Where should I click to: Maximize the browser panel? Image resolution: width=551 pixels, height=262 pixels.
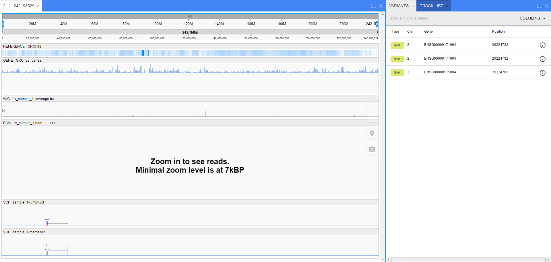(x=373, y=6)
